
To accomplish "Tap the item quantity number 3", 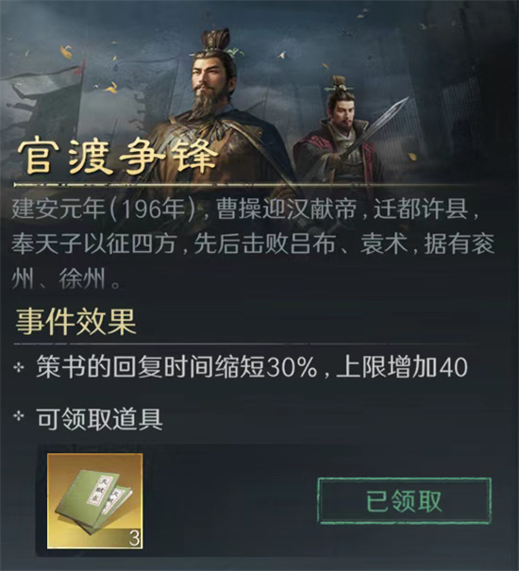I will coord(134,539).
